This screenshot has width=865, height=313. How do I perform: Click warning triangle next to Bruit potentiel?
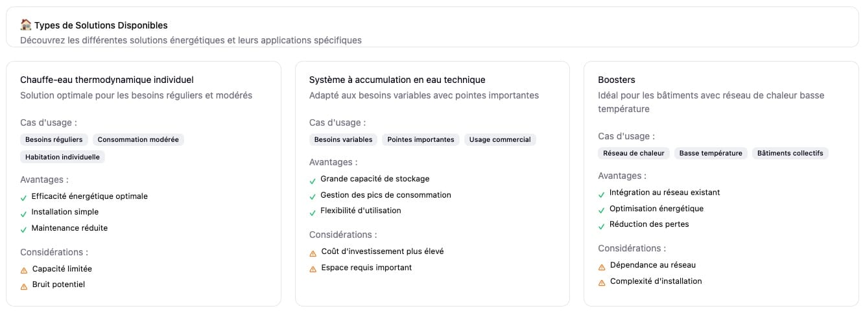tap(24, 285)
